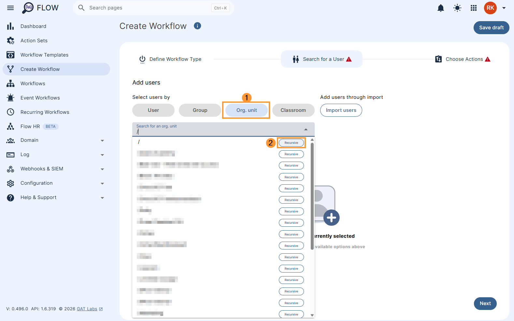Click the Choose Actions step icon
The width and height of the screenshot is (514, 321).
[438, 59]
